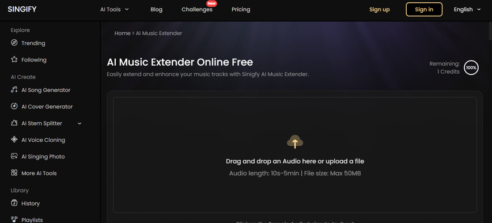492x223 pixels.
Task: Click the More AI Tools grid icon
Action: [14, 173]
